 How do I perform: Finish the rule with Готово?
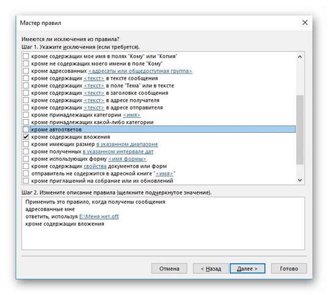289,269
